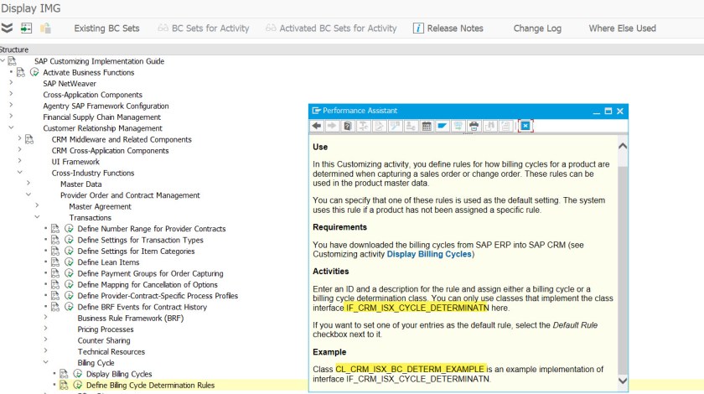Collapse the Customer Relationship Management node
Image resolution: width=704 pixels, height=394 pixels.
click(x=11, y=127)
